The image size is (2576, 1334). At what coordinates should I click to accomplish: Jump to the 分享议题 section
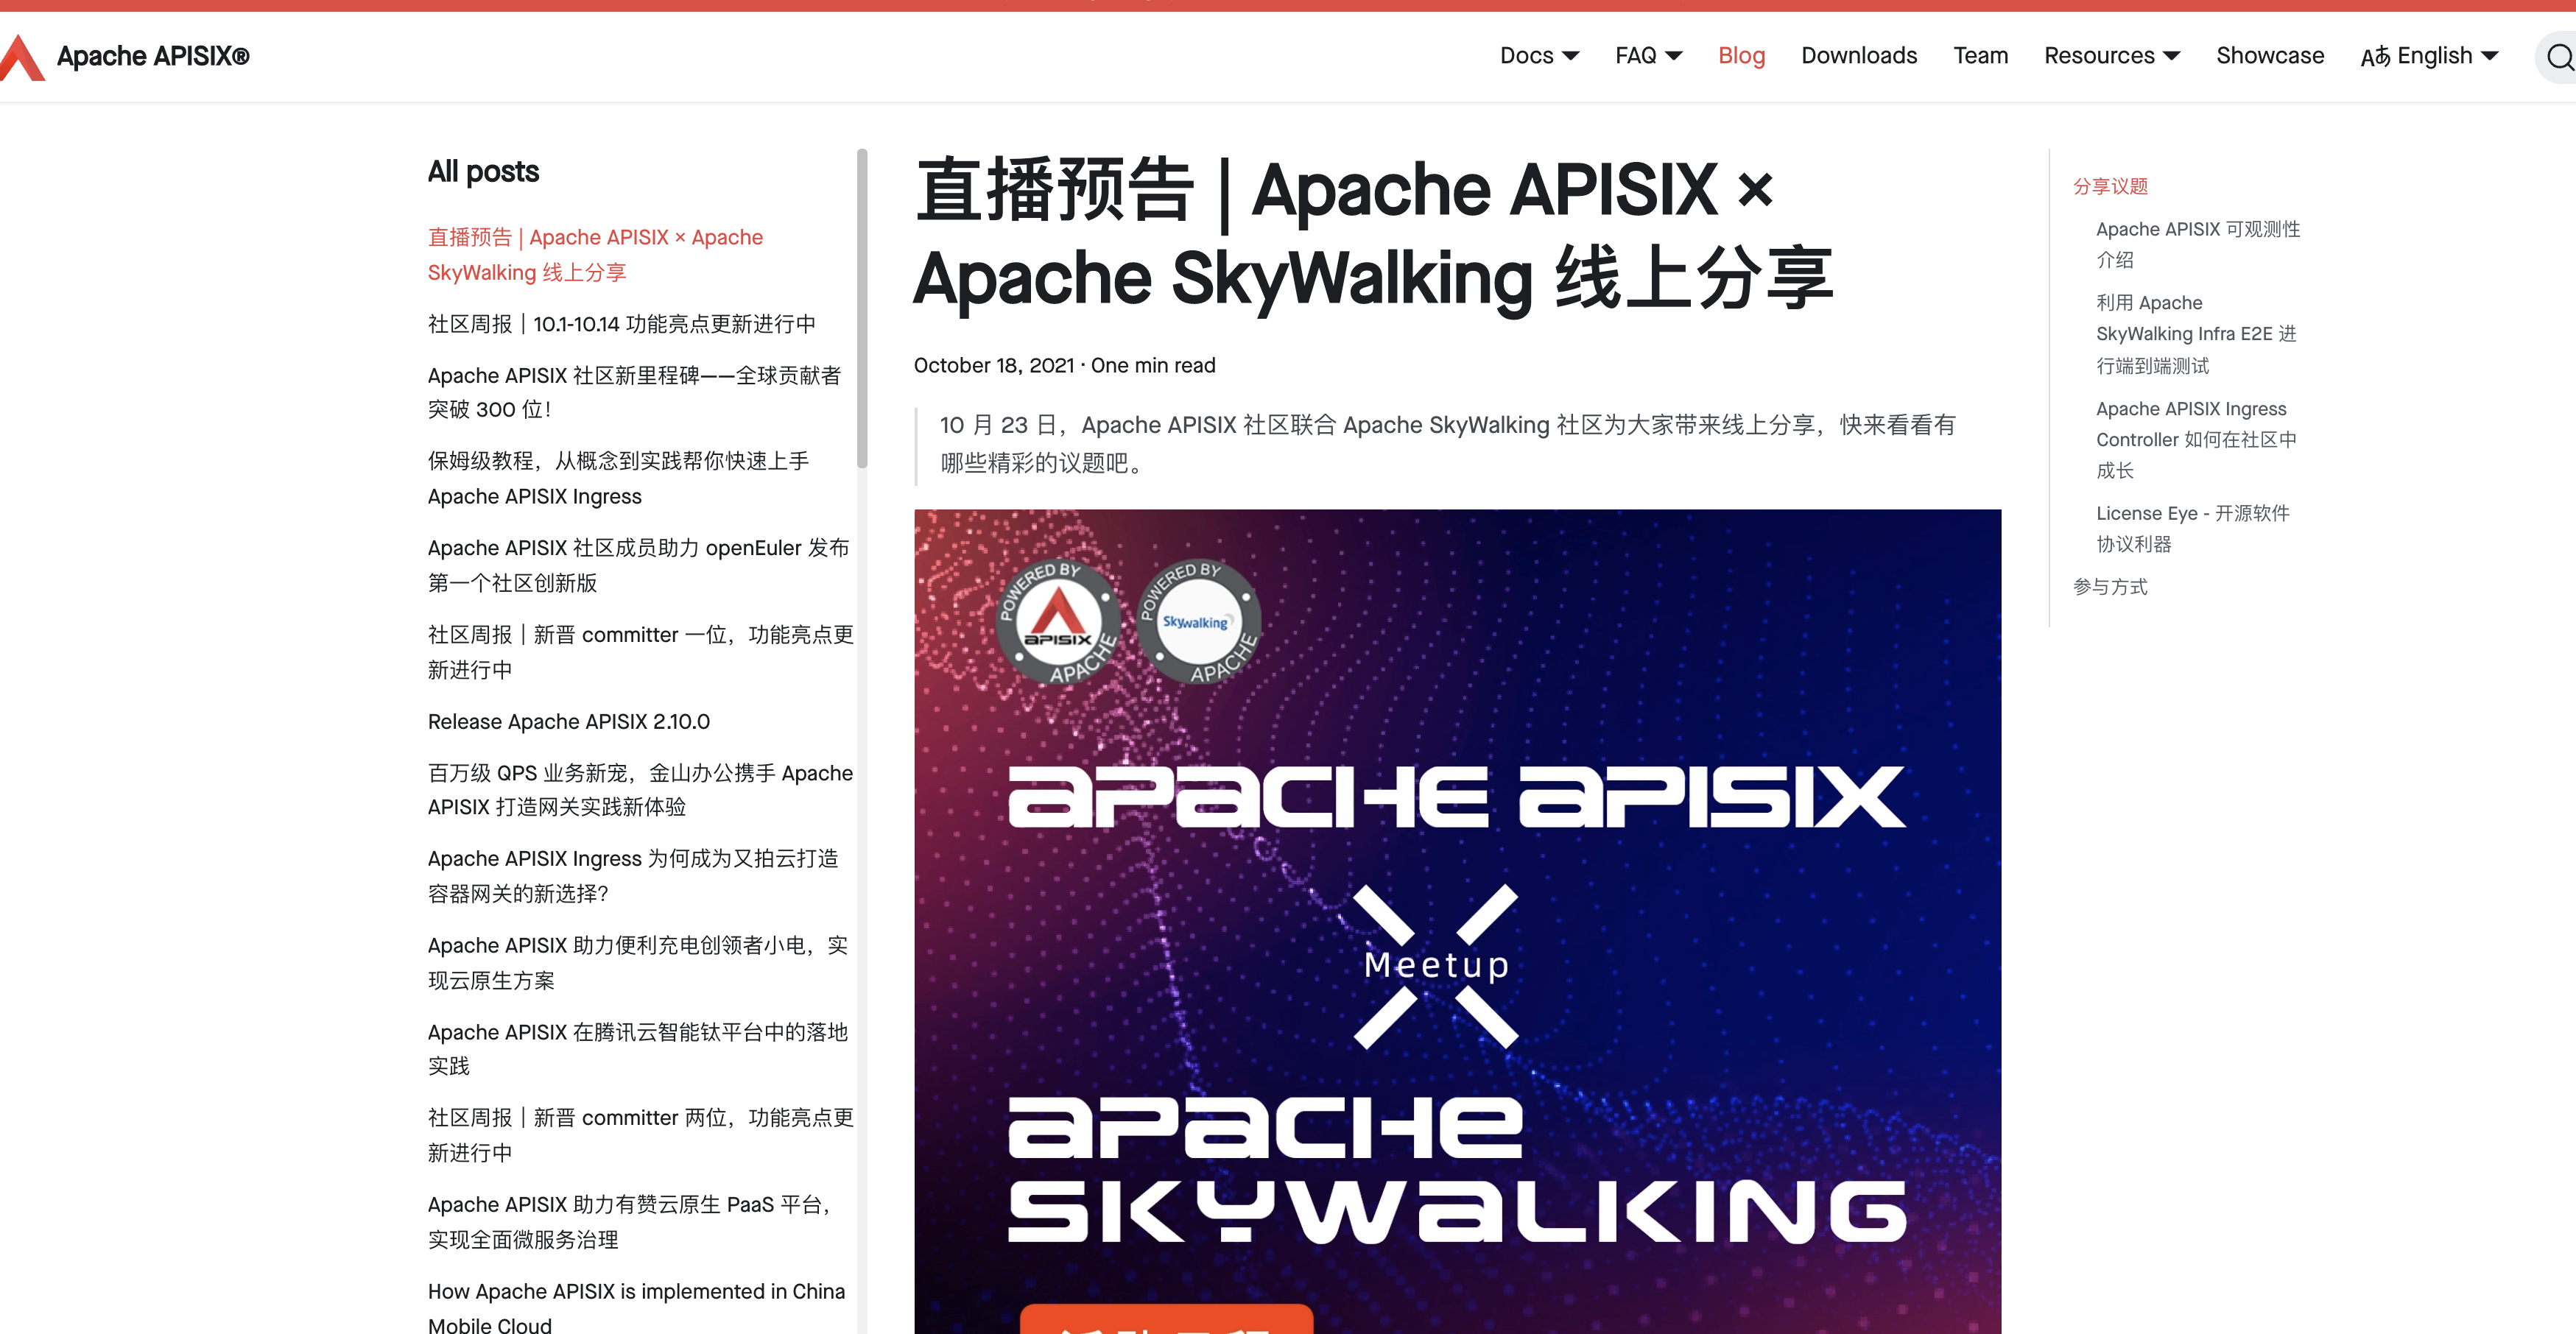2110,186
